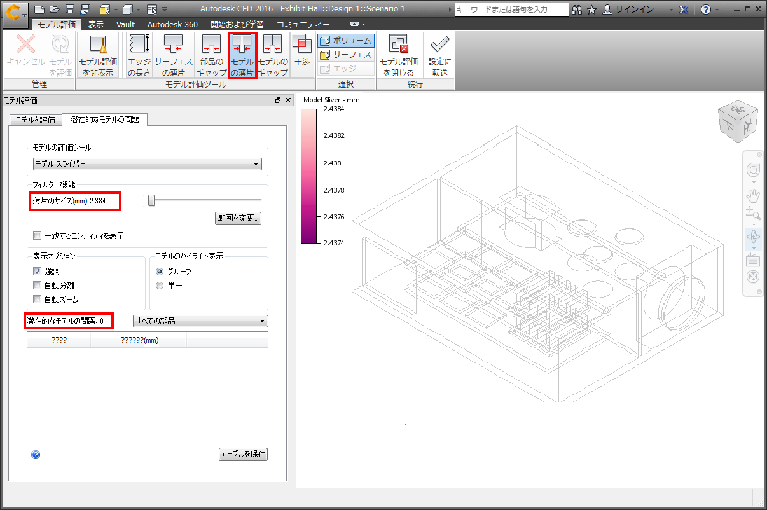Click the Autodesk Exchange X icon
767x510 pixels.
683,10
